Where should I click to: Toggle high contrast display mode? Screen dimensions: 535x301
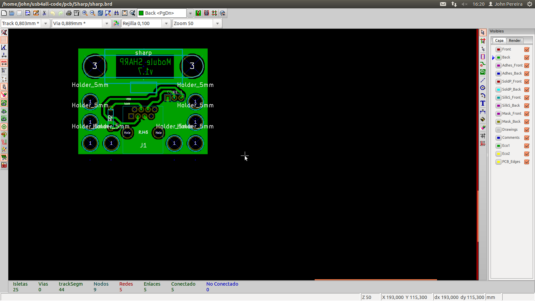(4, 150)
